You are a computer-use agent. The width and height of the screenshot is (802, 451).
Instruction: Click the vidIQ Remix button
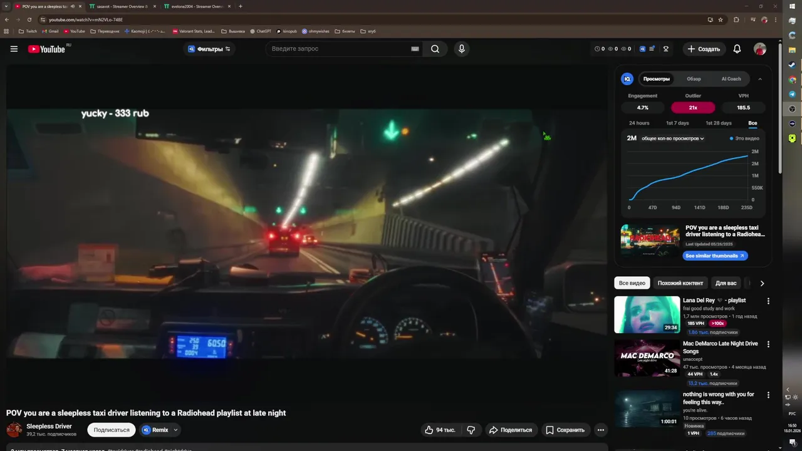click(155, 430)
